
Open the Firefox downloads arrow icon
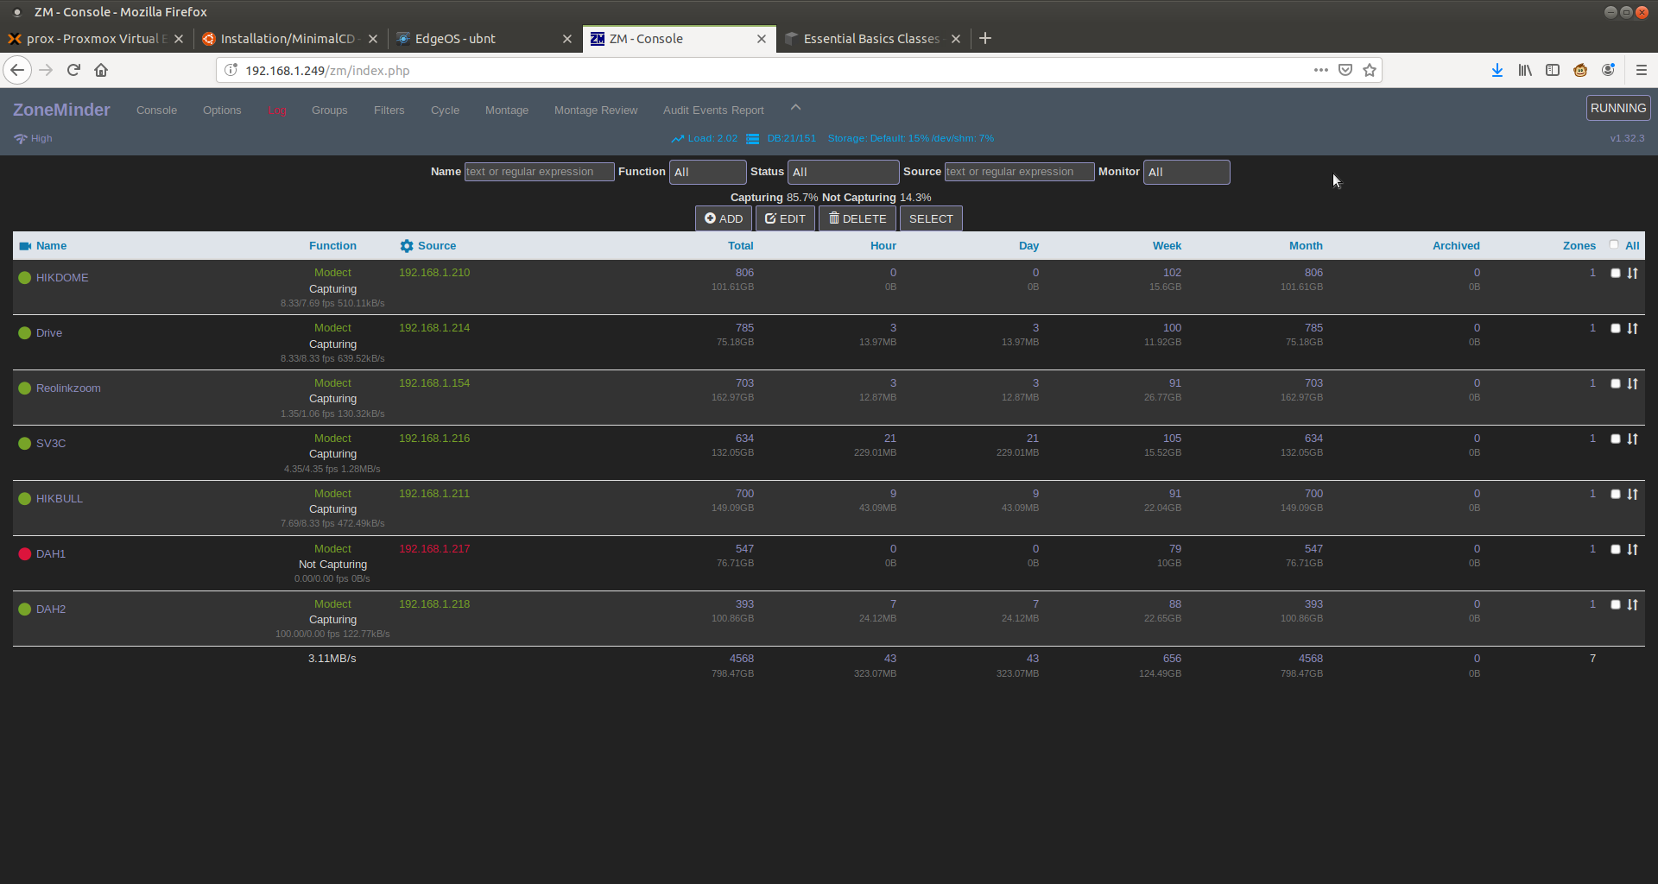coord(1497,70)
